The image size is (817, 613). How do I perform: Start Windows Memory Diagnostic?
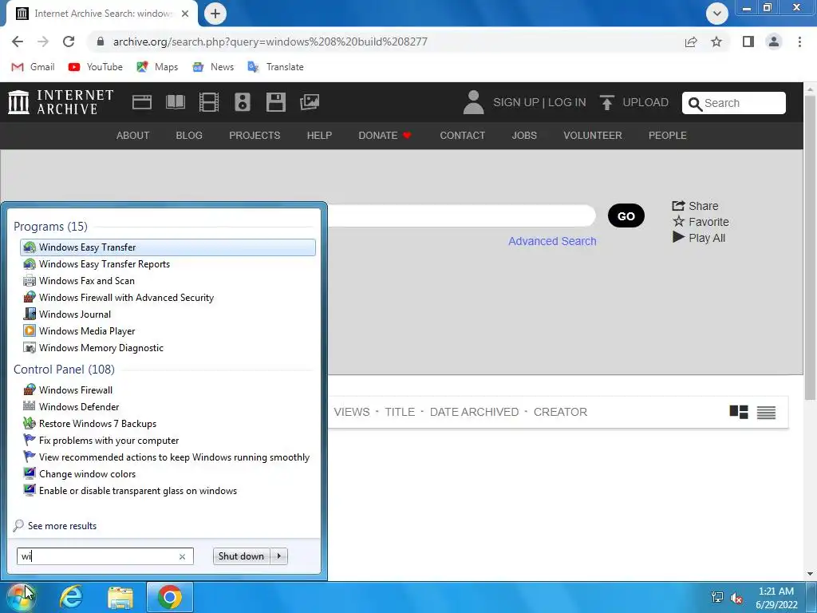coord(93,347)
